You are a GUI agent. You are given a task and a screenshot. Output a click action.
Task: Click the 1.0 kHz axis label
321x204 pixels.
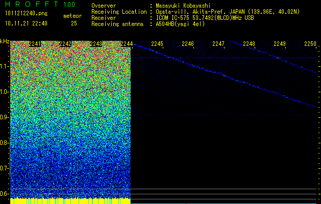(5, 92)
